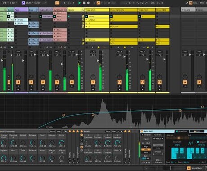Switch to the Quantizer tab

pyautogui.click(x=182, y=131)
